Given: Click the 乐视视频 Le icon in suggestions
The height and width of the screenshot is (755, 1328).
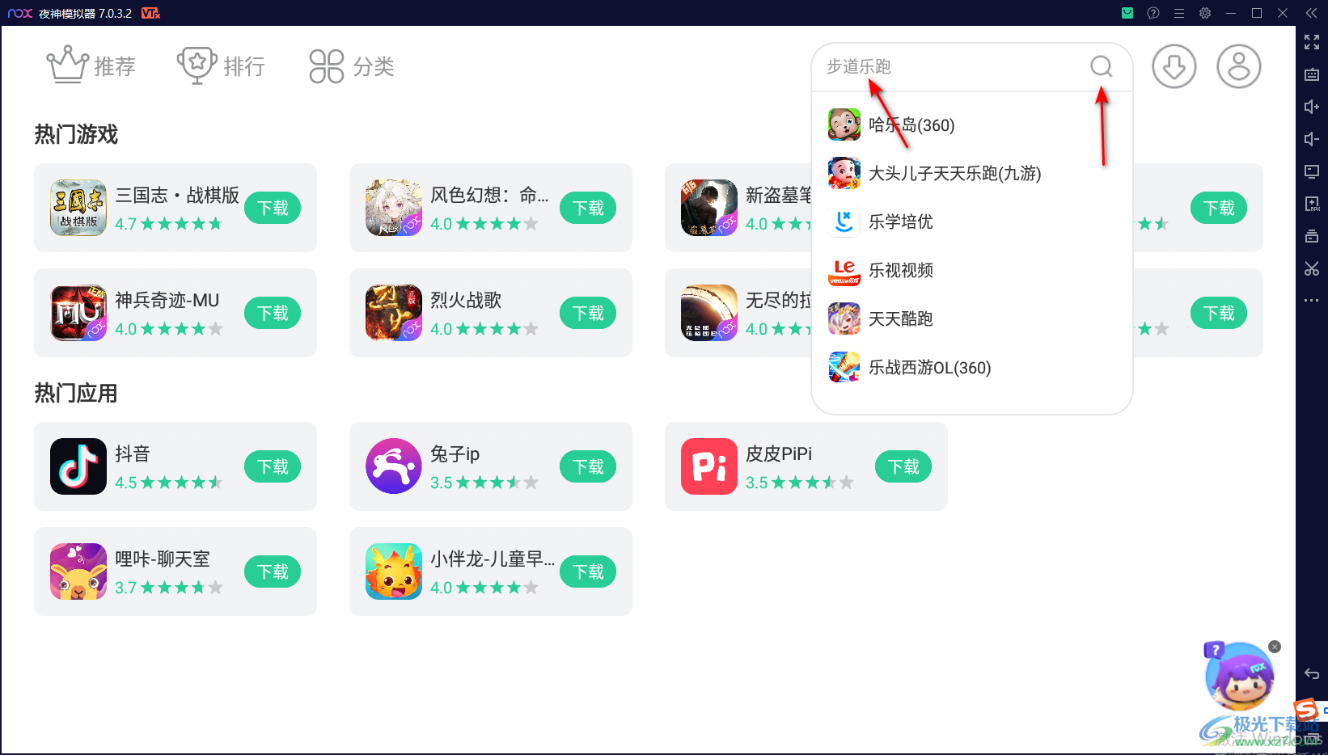Looking at the screenshot, I should 844,270.
